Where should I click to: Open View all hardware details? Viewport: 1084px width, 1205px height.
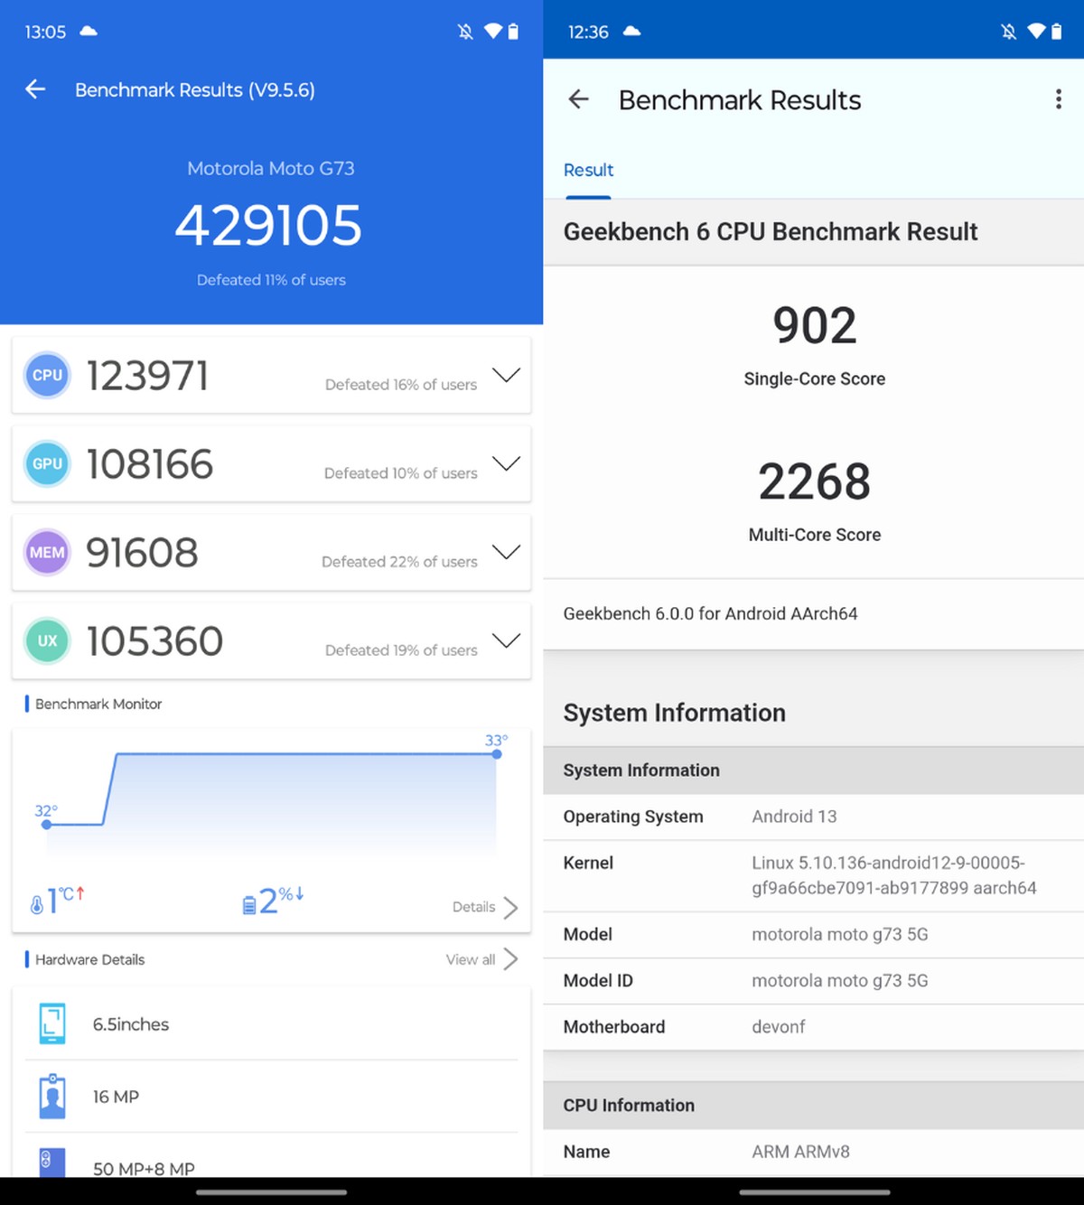pos(481,959)
